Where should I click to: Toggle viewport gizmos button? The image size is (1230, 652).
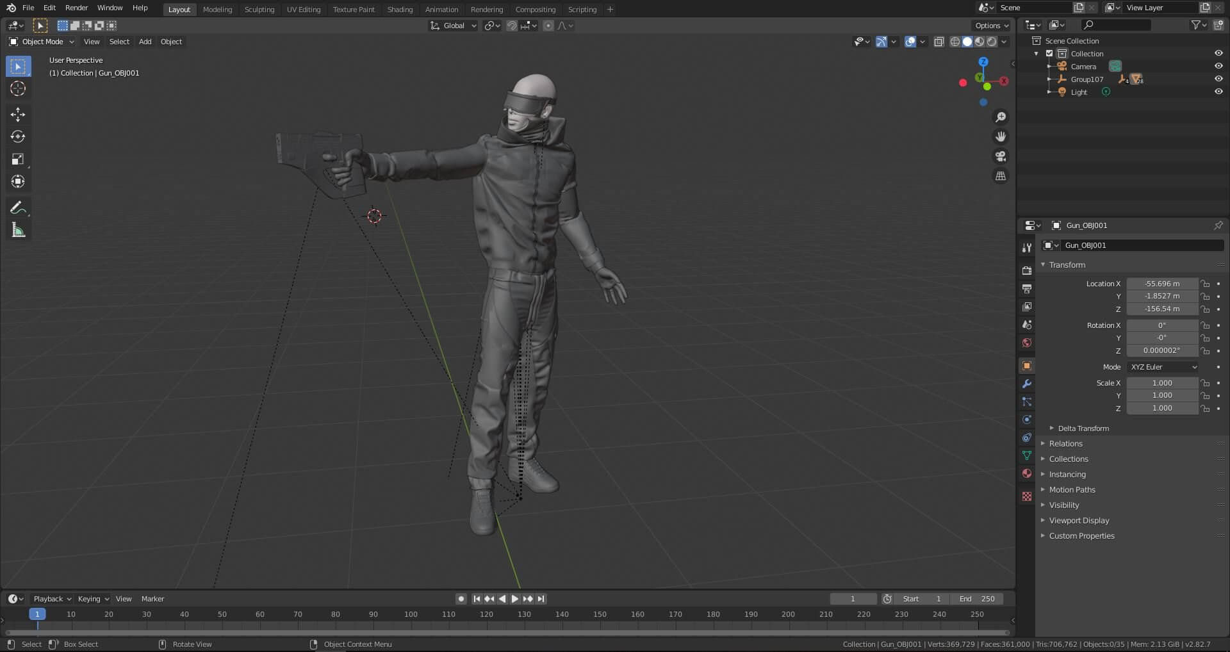click(881, 42)
